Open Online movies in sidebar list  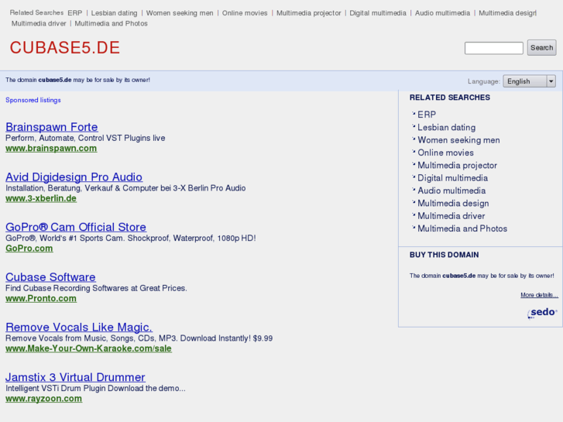(445, 153)
